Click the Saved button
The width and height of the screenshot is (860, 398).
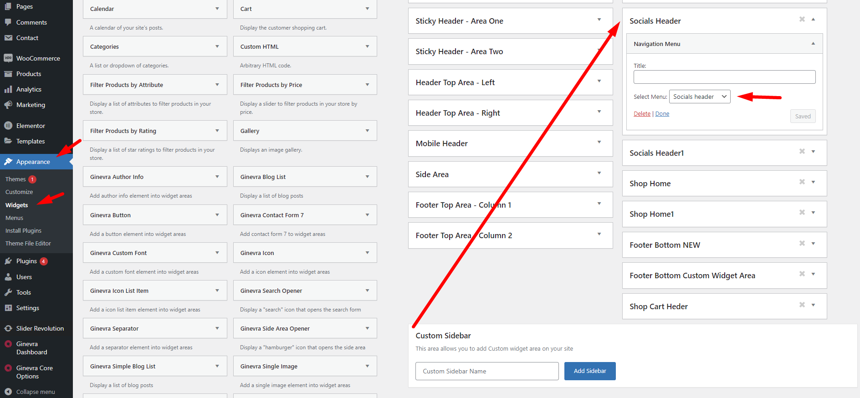803,116
